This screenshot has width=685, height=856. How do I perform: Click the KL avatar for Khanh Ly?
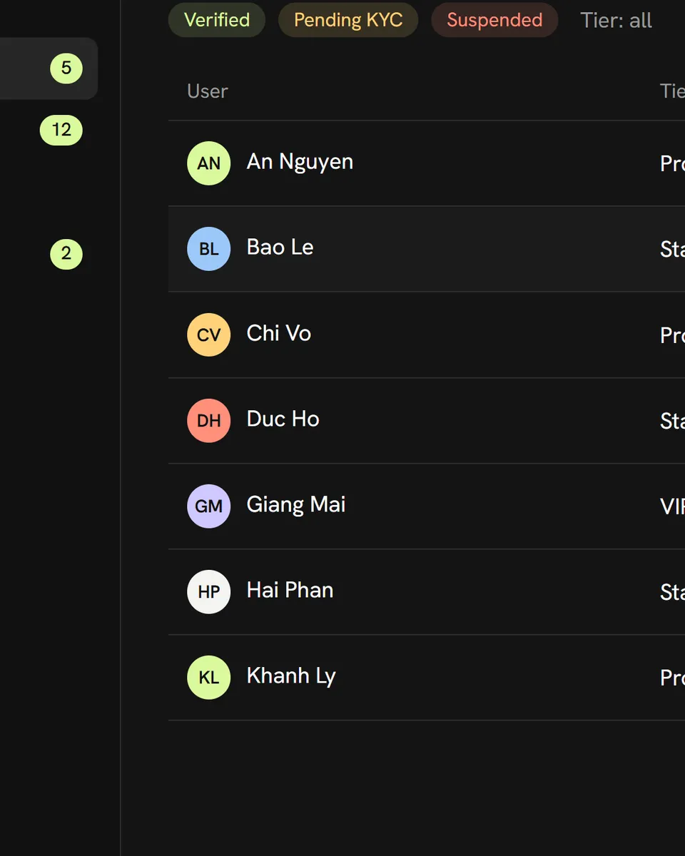point(208,677)
